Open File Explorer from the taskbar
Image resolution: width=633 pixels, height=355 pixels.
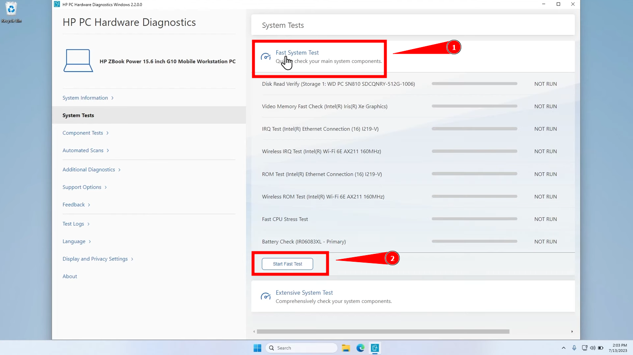tap(346, 348)
